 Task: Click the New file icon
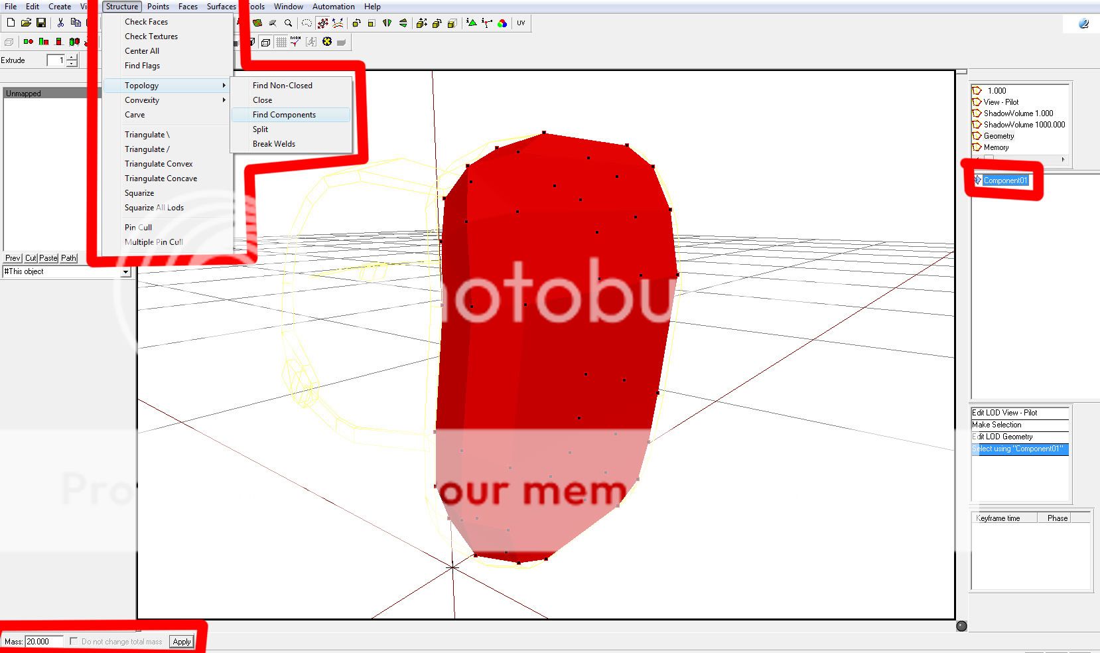(x=11, y=23)
